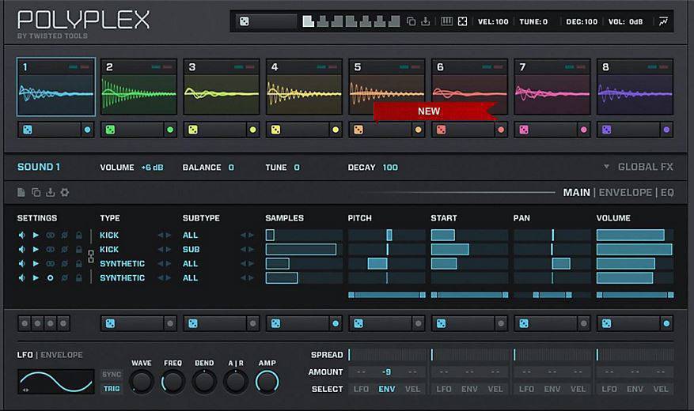This screenshot has height=411, width=694.
Task: Click the SYNC button
Action: (112, 375)
